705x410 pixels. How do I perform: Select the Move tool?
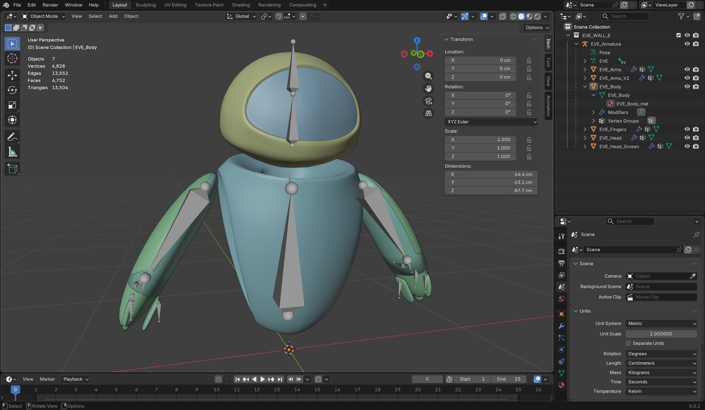[12, 75]
